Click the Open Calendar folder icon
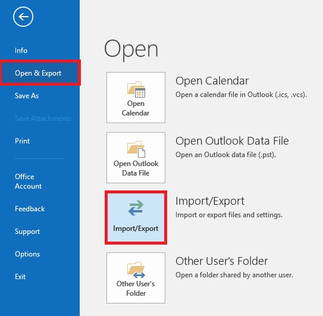The height and width of the screenshot is (316, 323). pyautogui.click(x=136, y=89)
